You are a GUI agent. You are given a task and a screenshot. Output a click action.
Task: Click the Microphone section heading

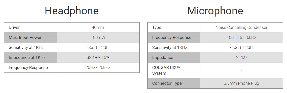pos(215,11)
